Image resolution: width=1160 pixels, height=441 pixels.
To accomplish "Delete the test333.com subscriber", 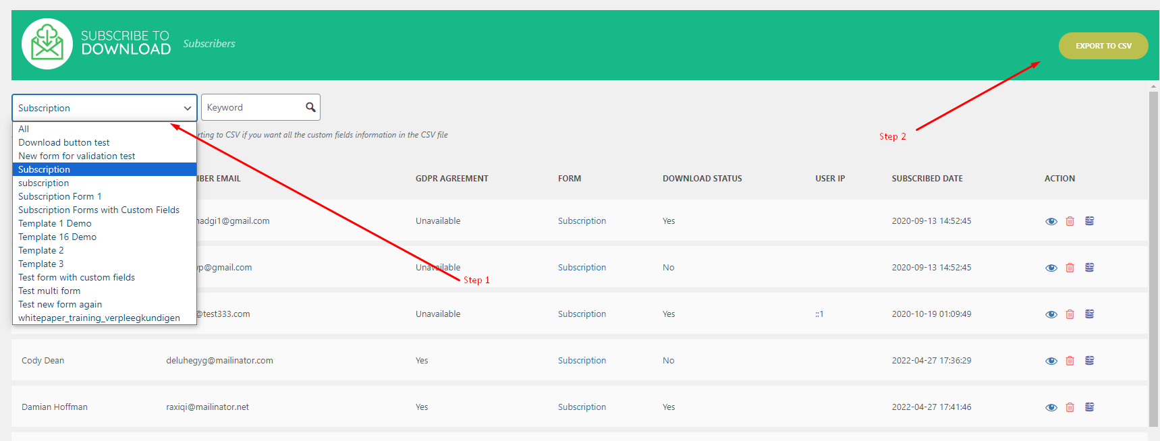I will click(x=1070, y=314).
